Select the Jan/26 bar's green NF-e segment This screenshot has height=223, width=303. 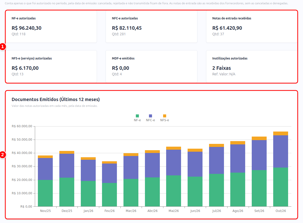88,194
